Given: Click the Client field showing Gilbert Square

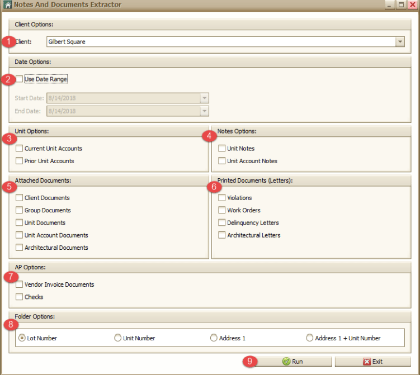Looking at the screenshot, I should [x=225, y=42].
